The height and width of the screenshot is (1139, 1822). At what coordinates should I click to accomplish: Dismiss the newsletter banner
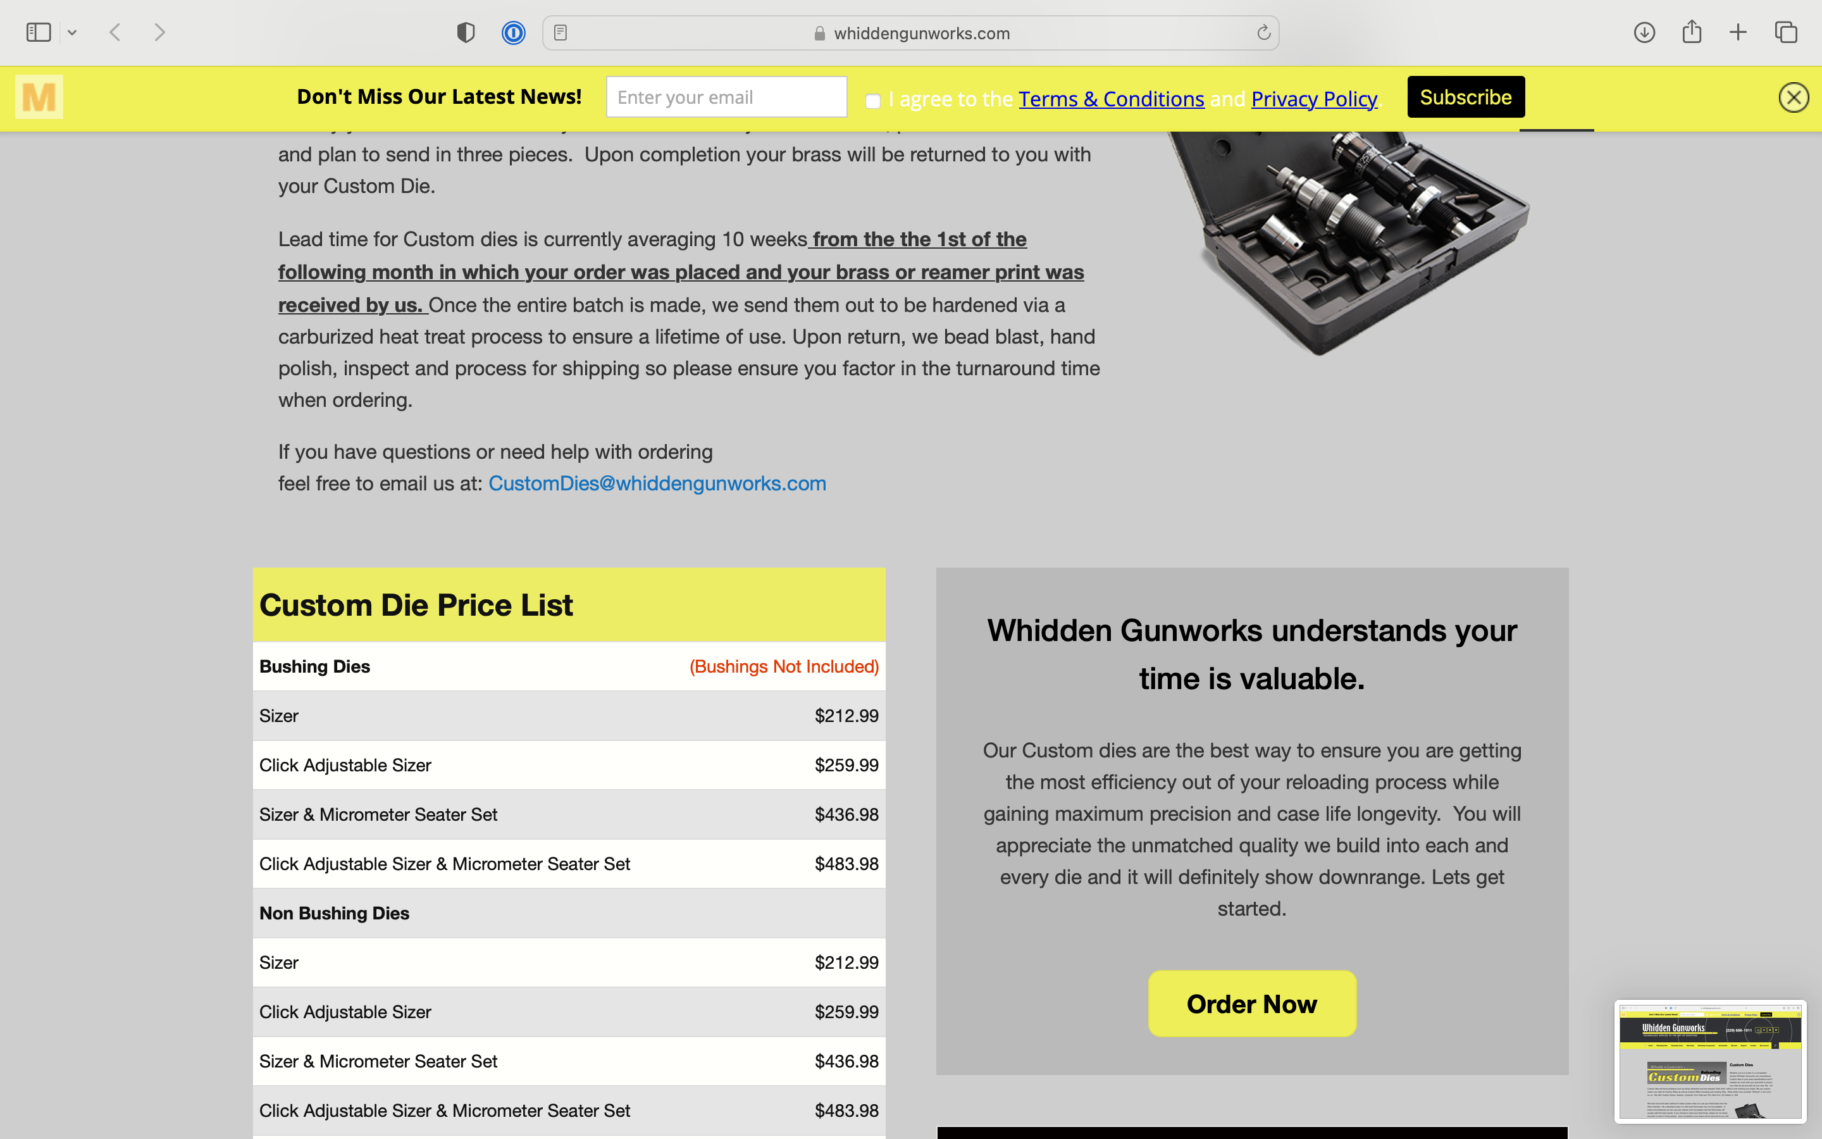click(x=1794, y=97)
